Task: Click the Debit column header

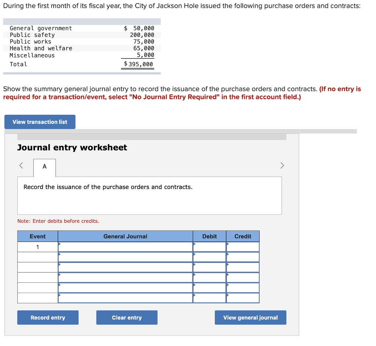Action: tap(210, 236)
